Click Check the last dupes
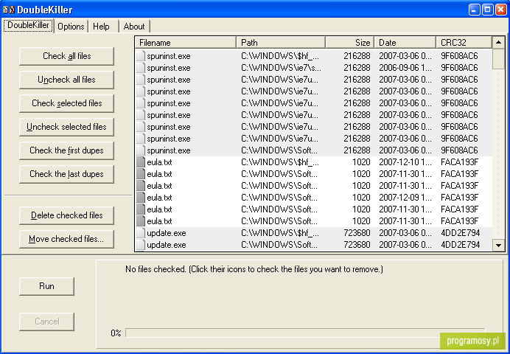 pyautogui.click(x=66, y=174)
